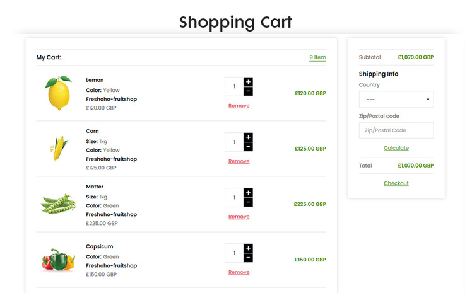This screenshot has width=472, height=293.
Task: Click the 9 Item link
Action: 317,57
